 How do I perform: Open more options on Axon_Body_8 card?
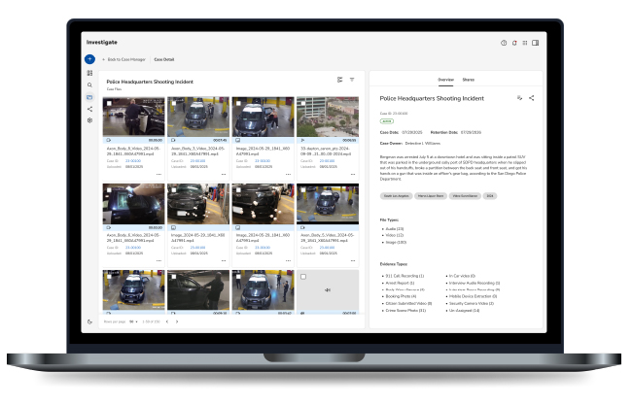pos(158,174)
